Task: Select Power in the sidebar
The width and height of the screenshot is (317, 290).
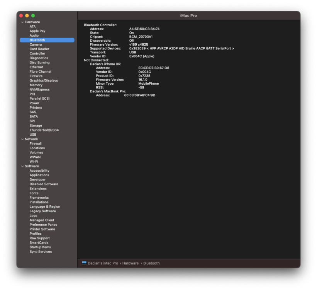Action: [34, 103]
